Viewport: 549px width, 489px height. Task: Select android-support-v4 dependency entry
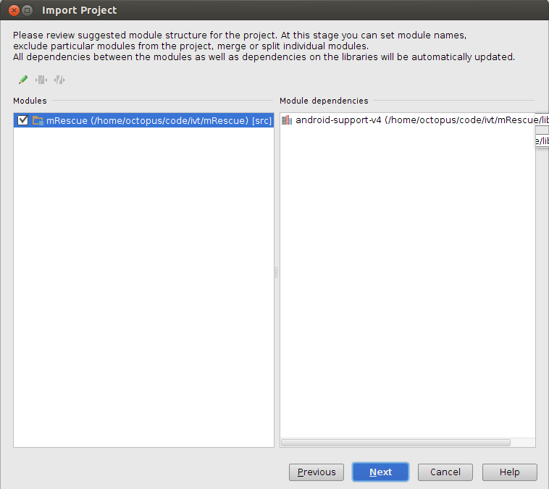point(408,120)
